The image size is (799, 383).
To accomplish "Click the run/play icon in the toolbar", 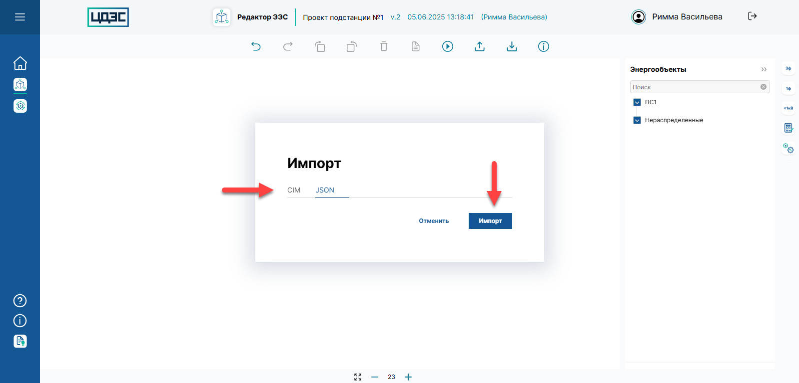I will [448, 46].
